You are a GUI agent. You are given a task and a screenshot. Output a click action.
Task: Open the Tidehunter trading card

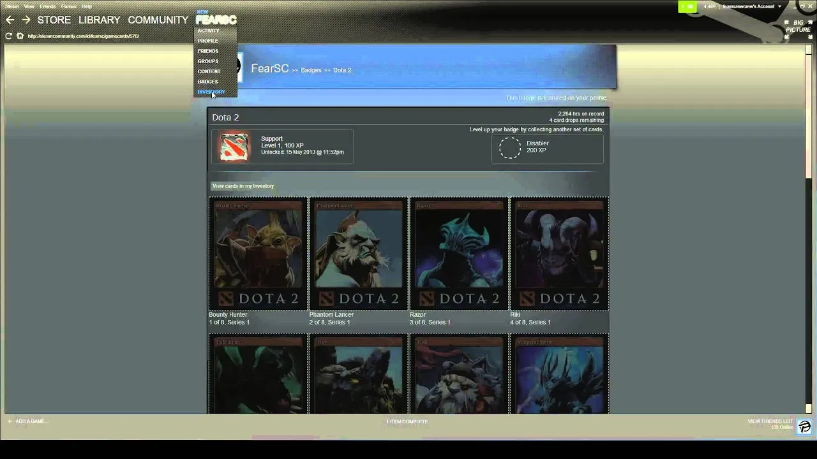(x=258, y=374)
